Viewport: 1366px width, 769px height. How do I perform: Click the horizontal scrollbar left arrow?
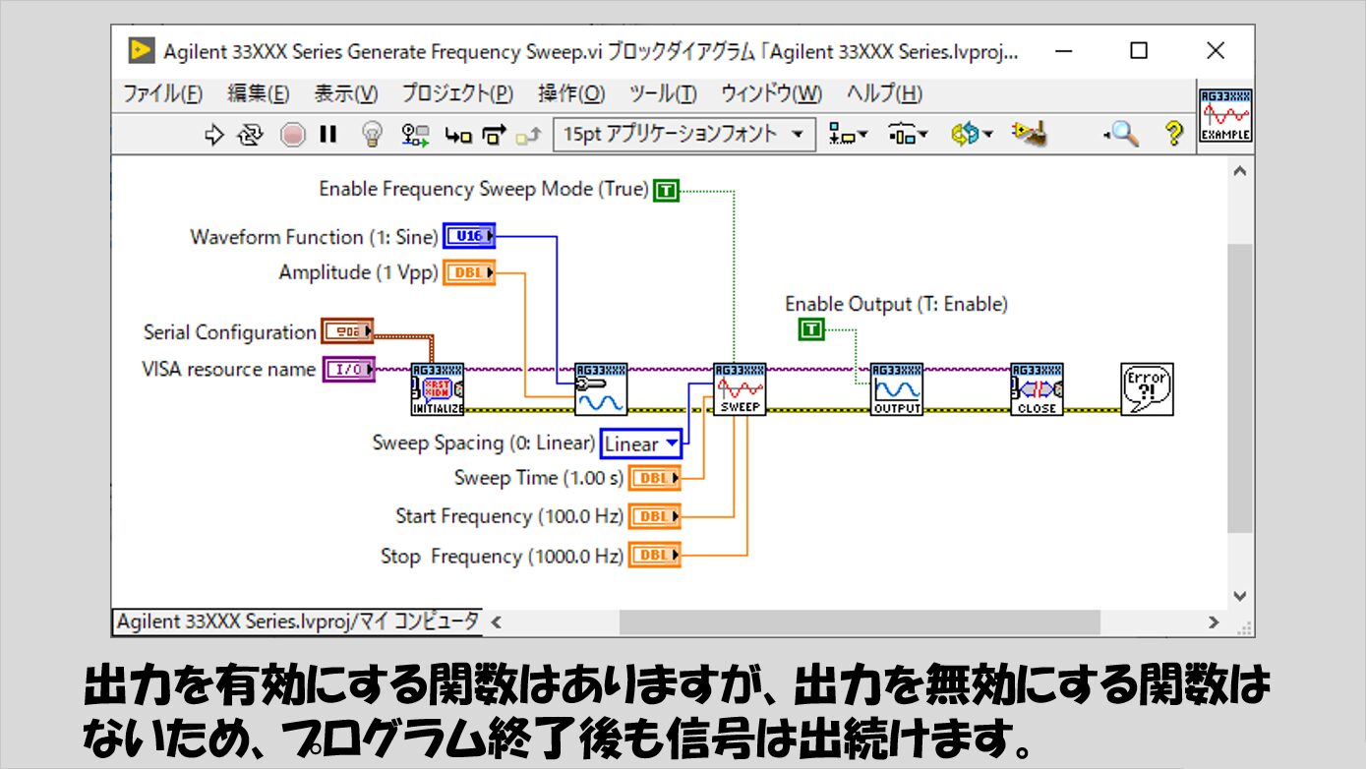[x=497, y=622]
